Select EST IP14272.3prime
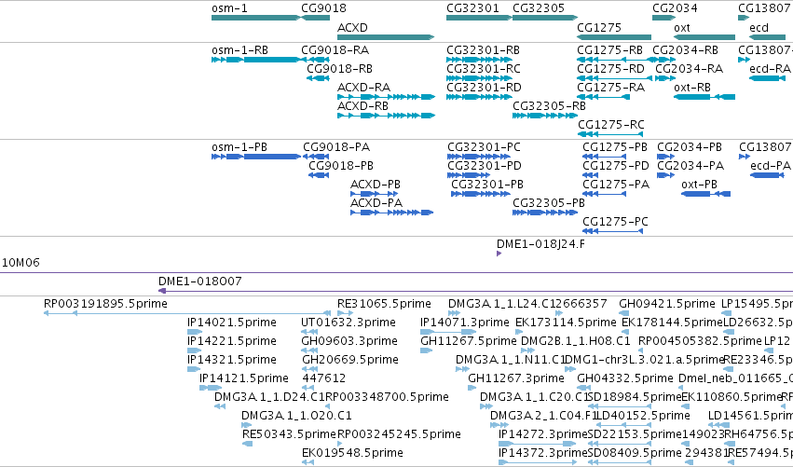The height and width of the screenshot is (467, 793). [538, 444]
